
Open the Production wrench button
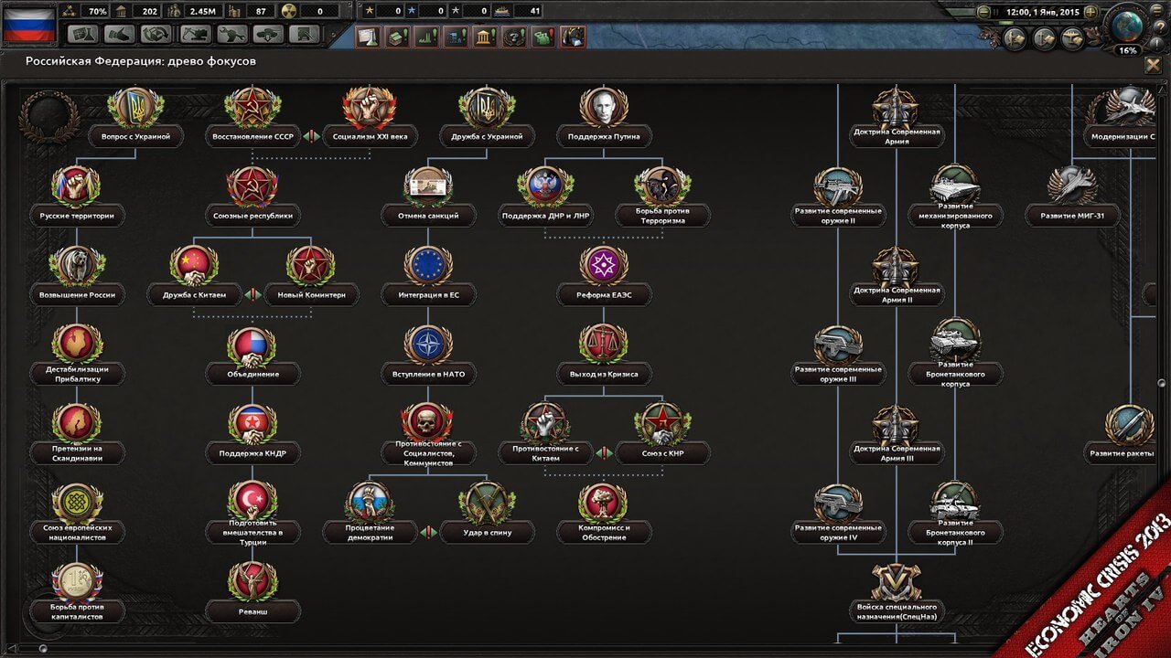[231, 35]
